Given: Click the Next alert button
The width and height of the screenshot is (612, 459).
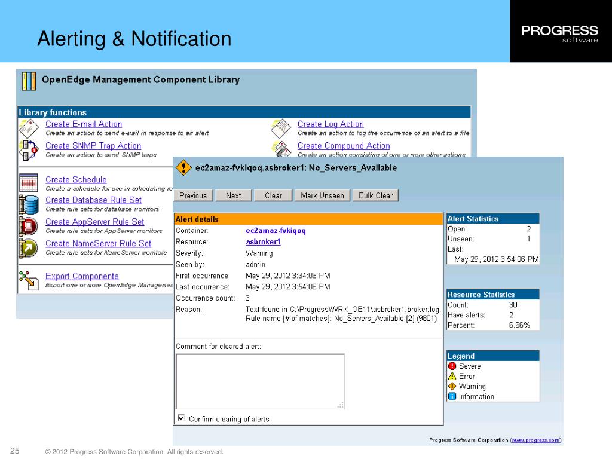Looking at the screenshot, I should pyautogui.click(x=234, y=195).
